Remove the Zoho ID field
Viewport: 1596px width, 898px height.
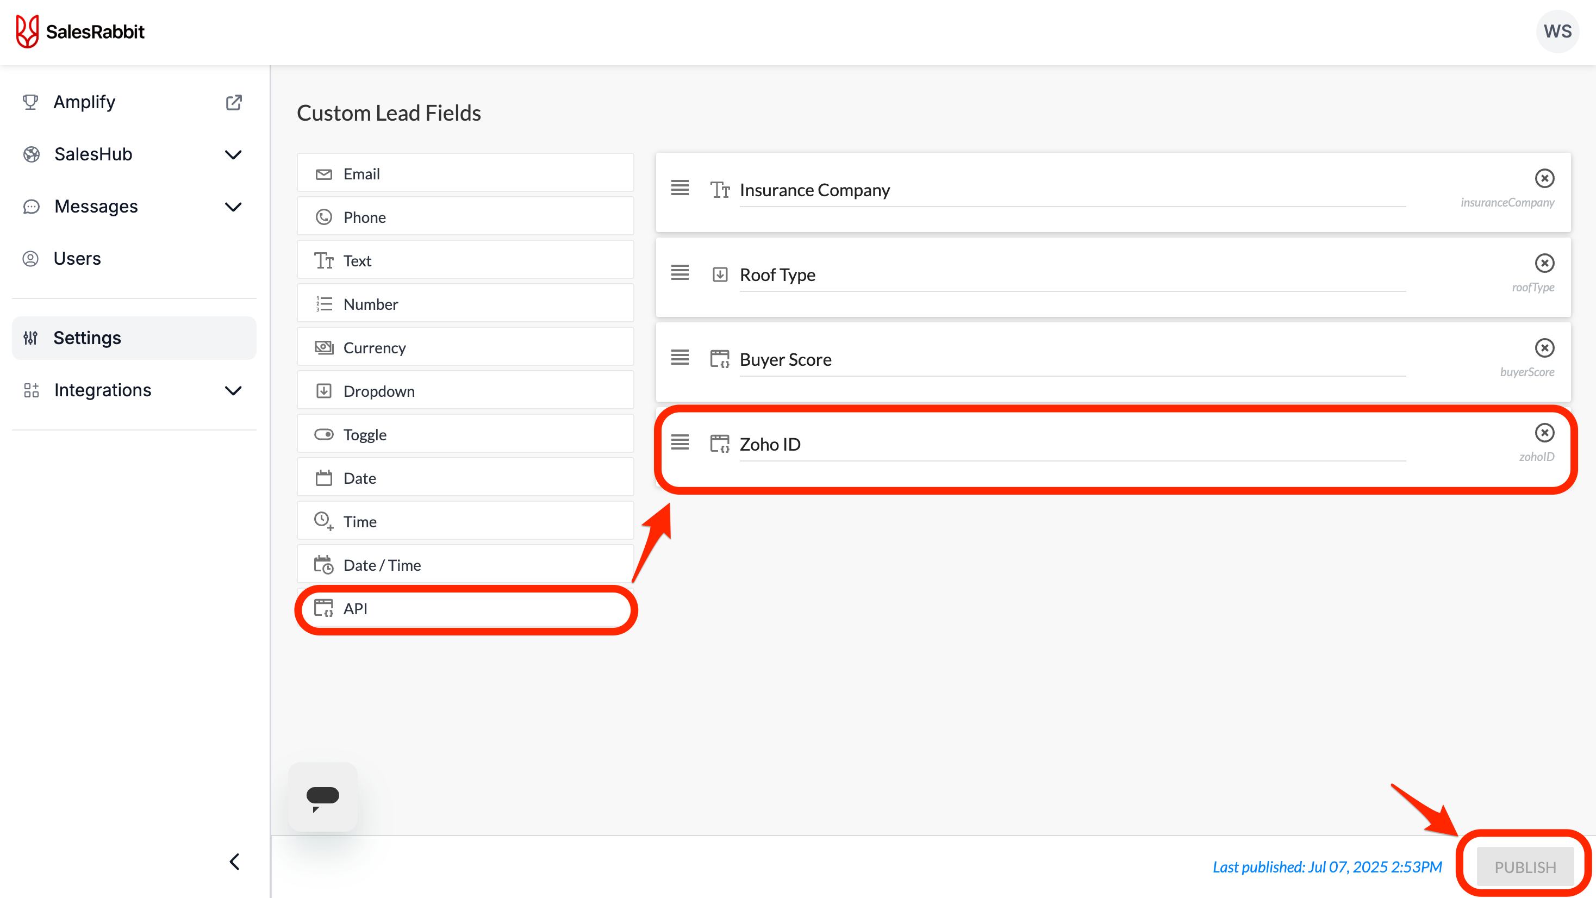[x=1544, y=433]
